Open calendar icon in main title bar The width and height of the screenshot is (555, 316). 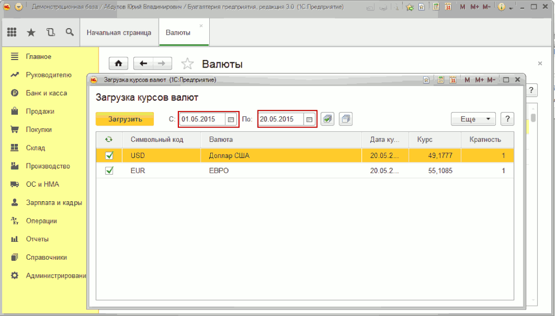[448, 6]
